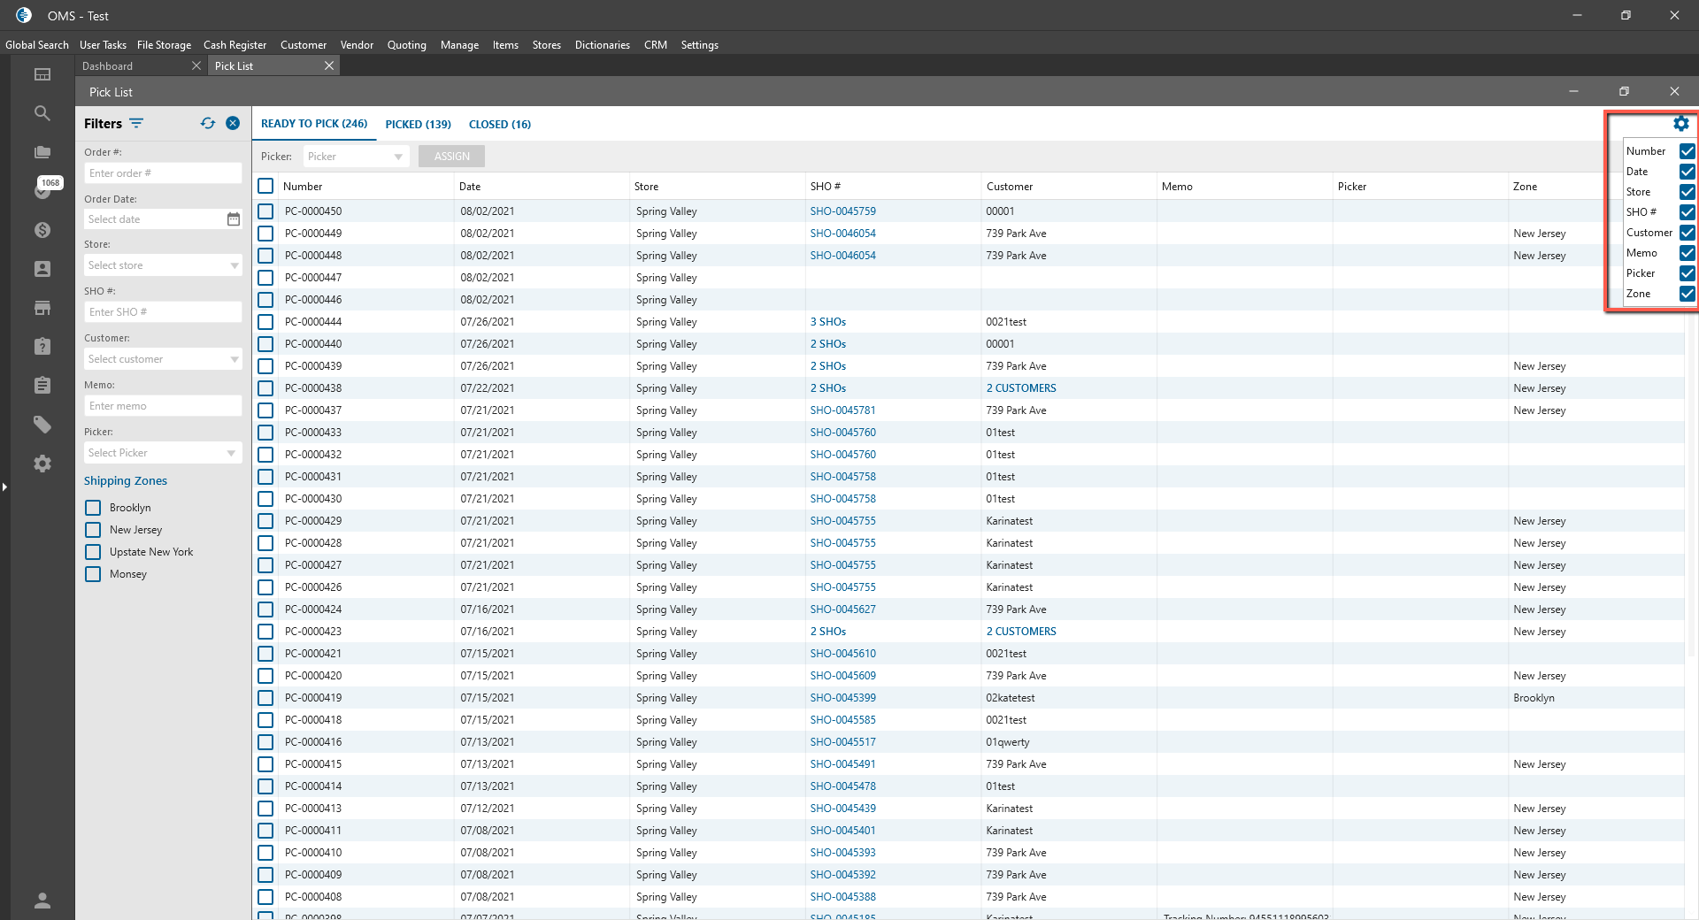
Task: Open the search magnifier in the sidebar
Action: pyautogui.click(x=42, y=113)
